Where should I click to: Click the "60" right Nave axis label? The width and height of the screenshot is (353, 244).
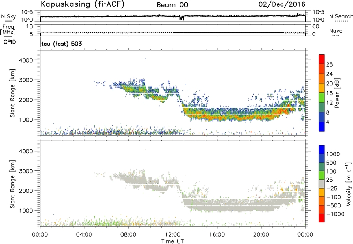[x=316, y=26]
